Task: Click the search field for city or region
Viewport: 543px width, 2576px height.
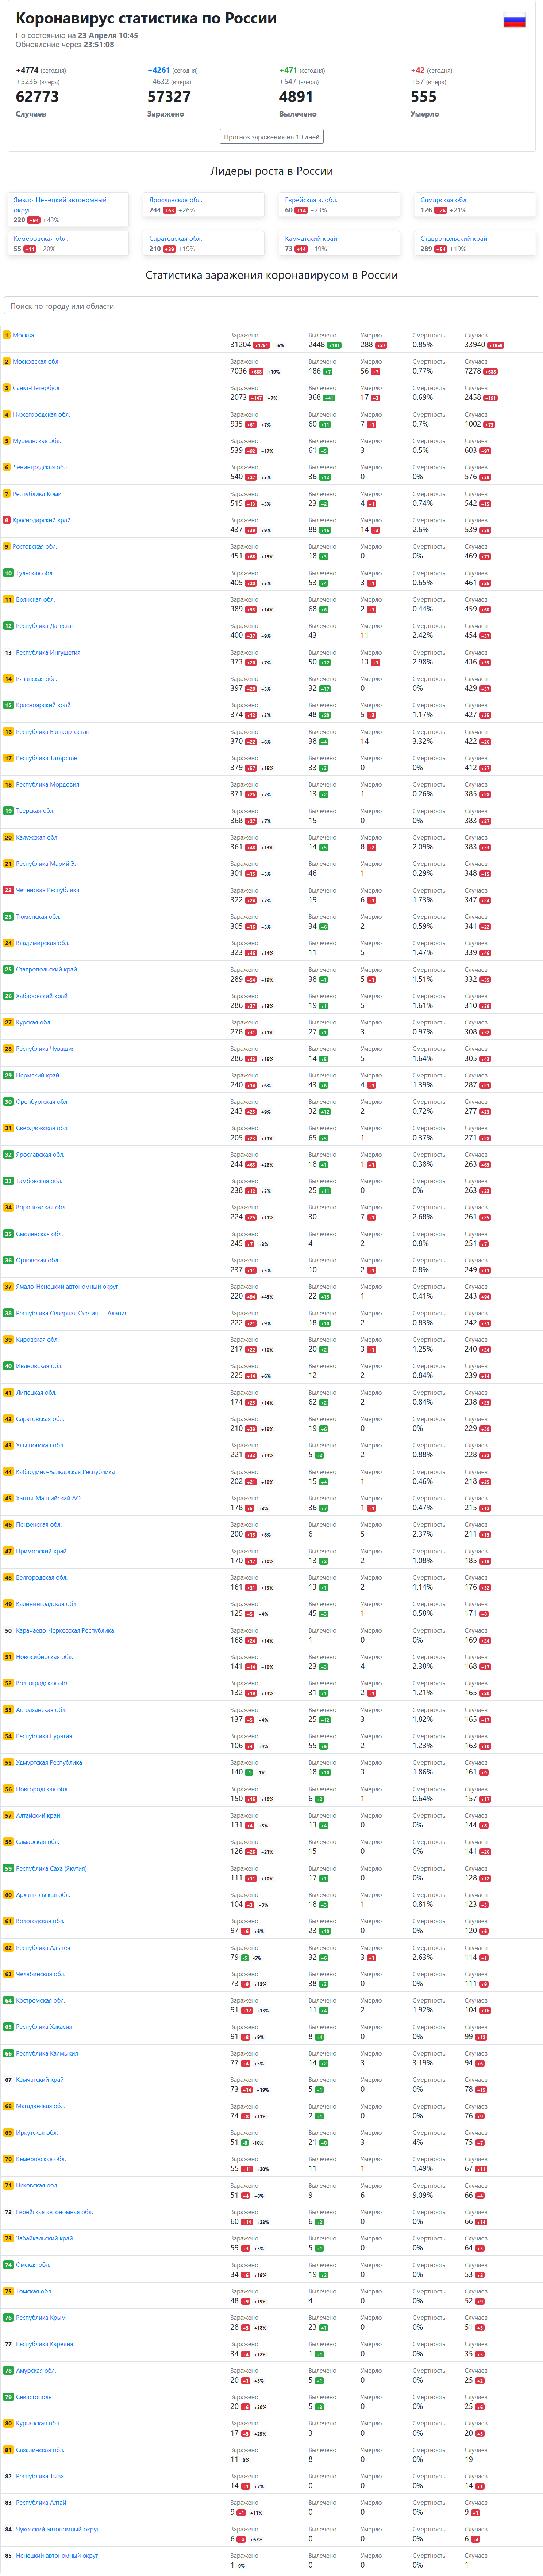Action: click(x=271, y=306)
